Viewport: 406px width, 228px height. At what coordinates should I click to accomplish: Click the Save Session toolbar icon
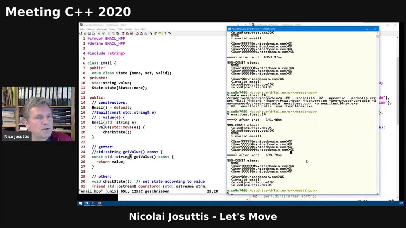click(x=141, y=33)
